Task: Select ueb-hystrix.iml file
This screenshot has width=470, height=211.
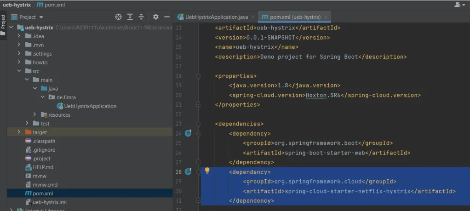Action: click(50, 202)
